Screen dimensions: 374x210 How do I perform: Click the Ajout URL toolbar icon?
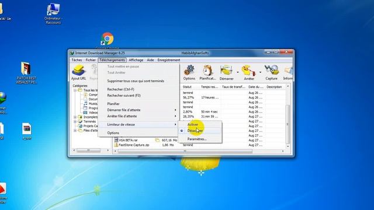(x=78, y=71)
